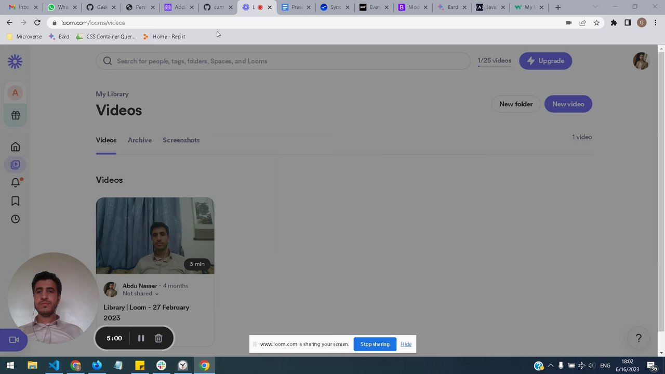Open the Chrome profile 'G' avatar
Image resolution: width=665 pixels, height=374 pixels.
(x=642, y=23)
